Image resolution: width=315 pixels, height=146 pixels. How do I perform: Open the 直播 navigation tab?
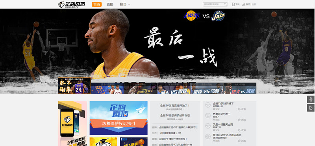click(x=110, y=4)
